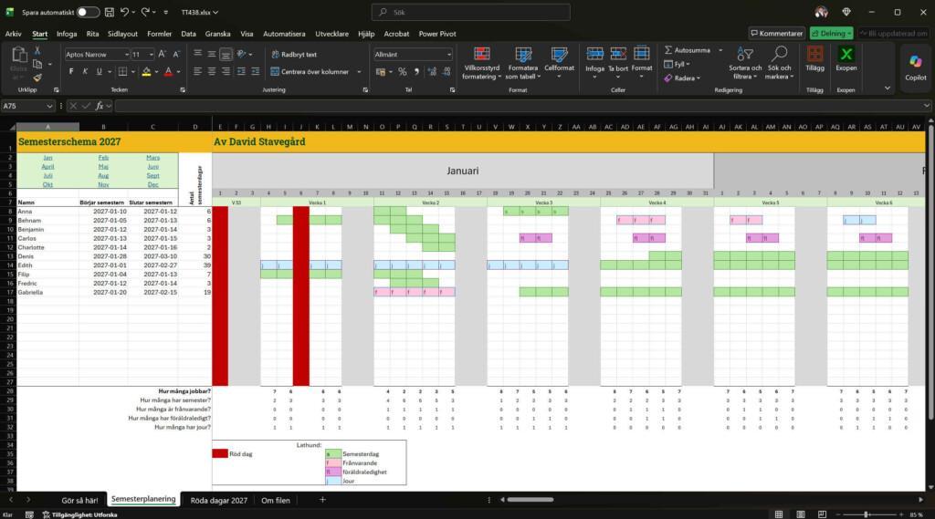Click inside the formula bar field
935x519 pixels.
(x=519, y=106)
